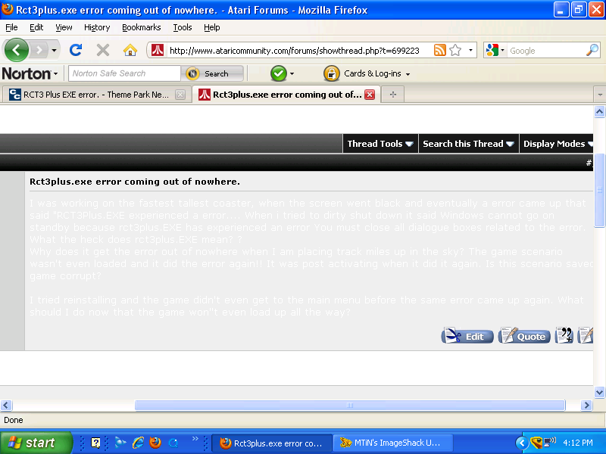
Task: Bookmark this page with the star icon
Action: [456, 50]
